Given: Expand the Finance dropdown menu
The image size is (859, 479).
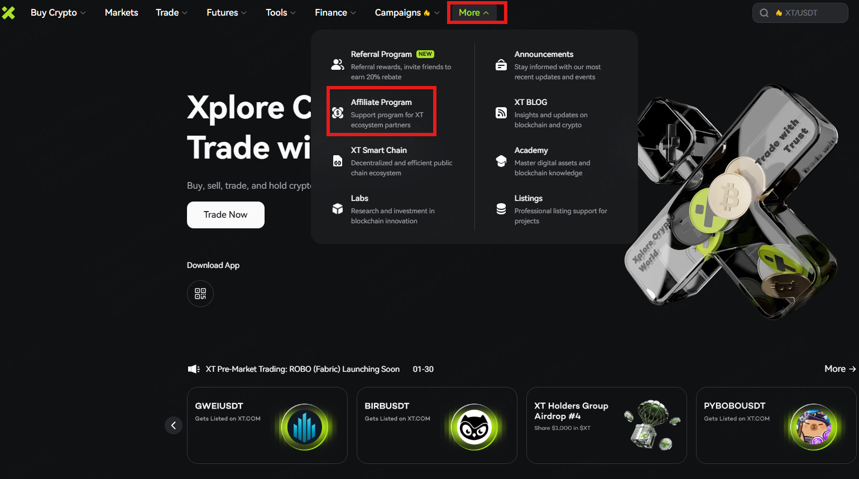Looking at the screenshot, I should click(x=335, y=12).
